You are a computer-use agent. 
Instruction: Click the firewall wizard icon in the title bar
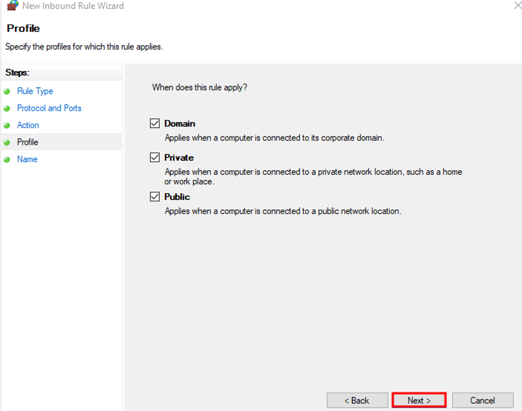tap(12, 6)
